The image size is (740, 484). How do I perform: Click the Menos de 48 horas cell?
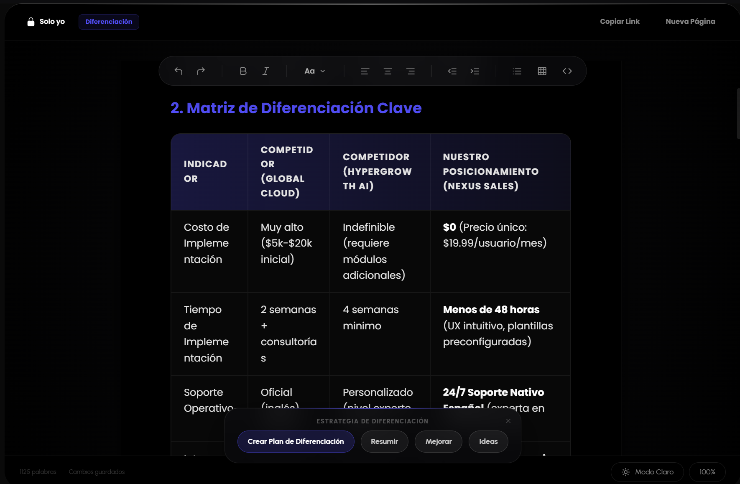pyautogui.click(x=500, y=334)
